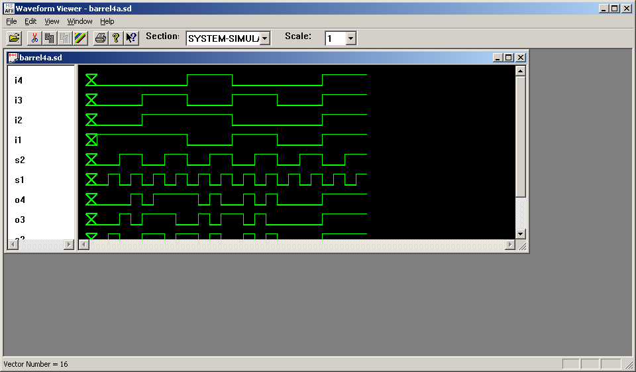
Task: Click the Copy waveform toolbar icon
Action: coord(50,38)
